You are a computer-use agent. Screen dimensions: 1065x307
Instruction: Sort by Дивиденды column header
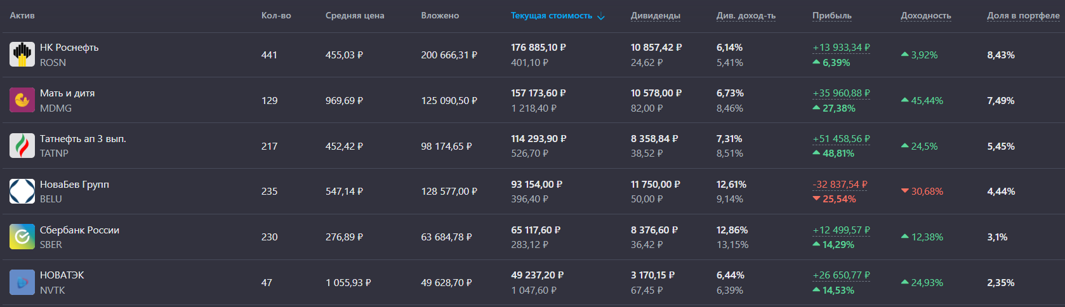point(655,16)
